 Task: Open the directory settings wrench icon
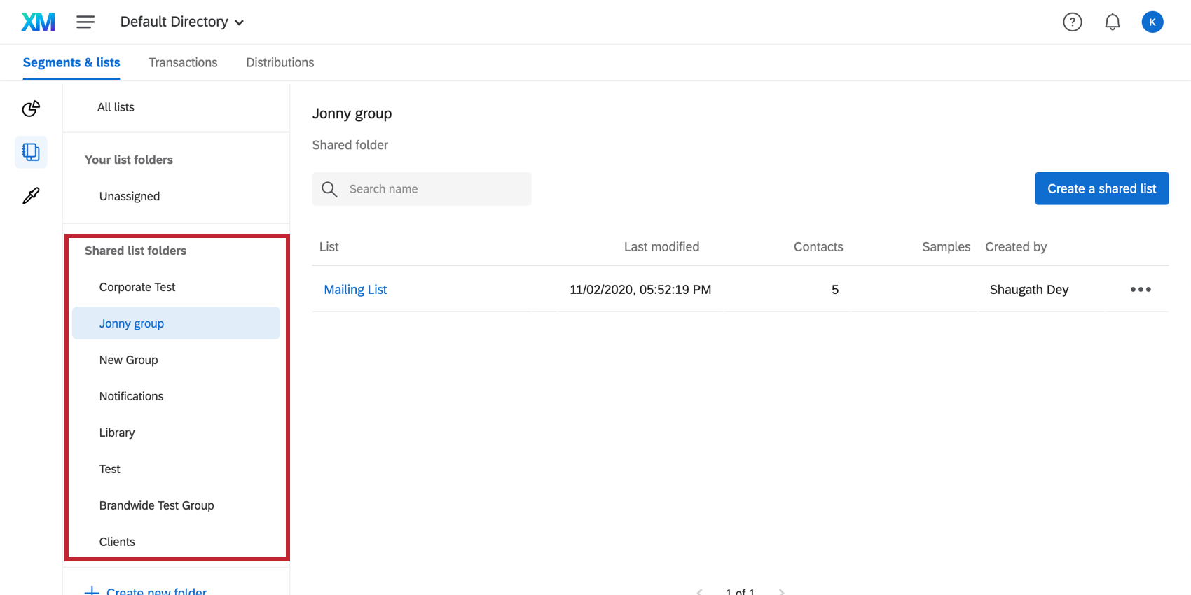[x=31, y=196]
